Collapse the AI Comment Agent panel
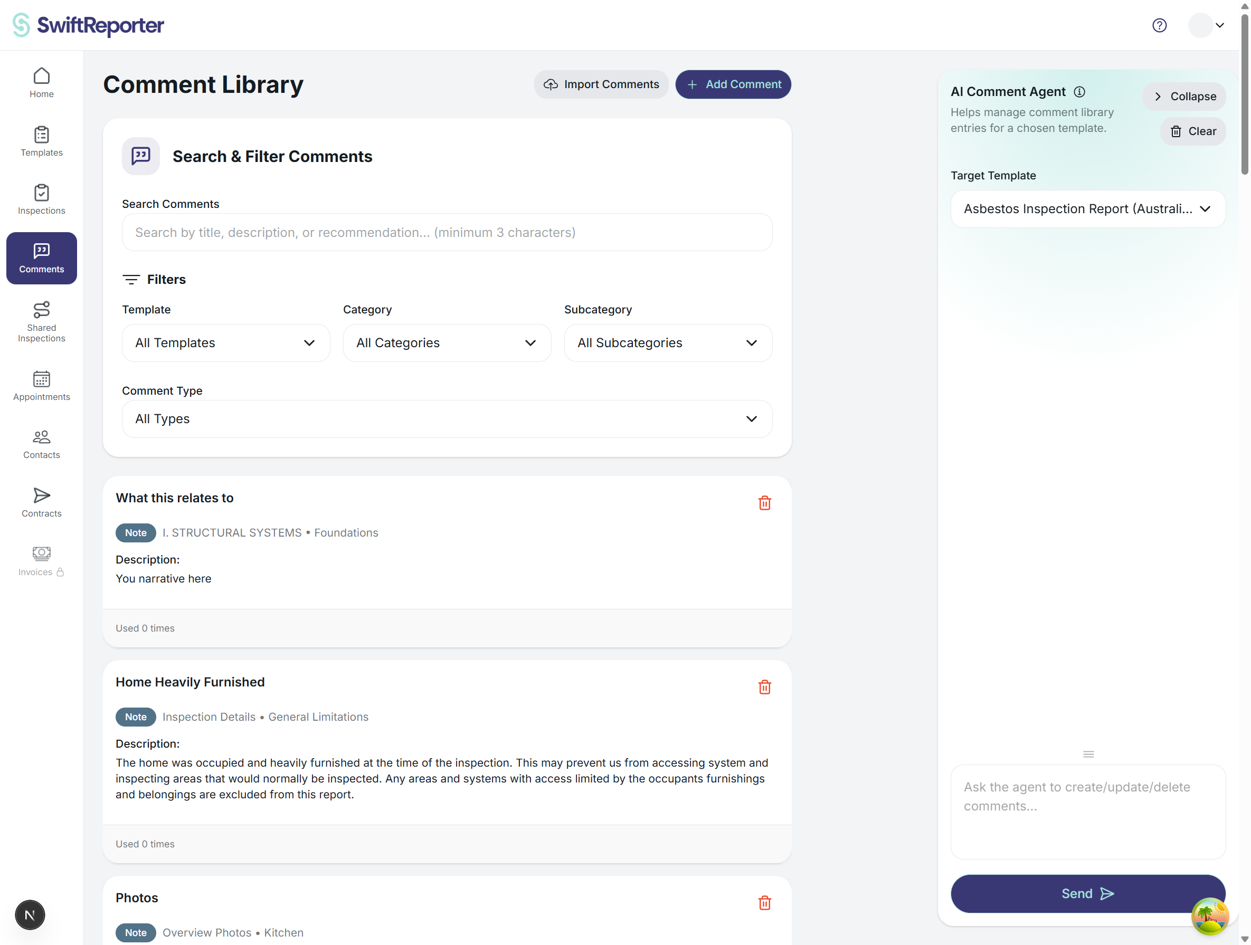This screenshot has width=1251, height=945. (1185, 96)
